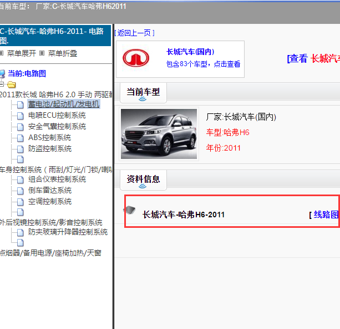Click the icon before 菜单折叠
Screen dimensions: 340x329
42,53
